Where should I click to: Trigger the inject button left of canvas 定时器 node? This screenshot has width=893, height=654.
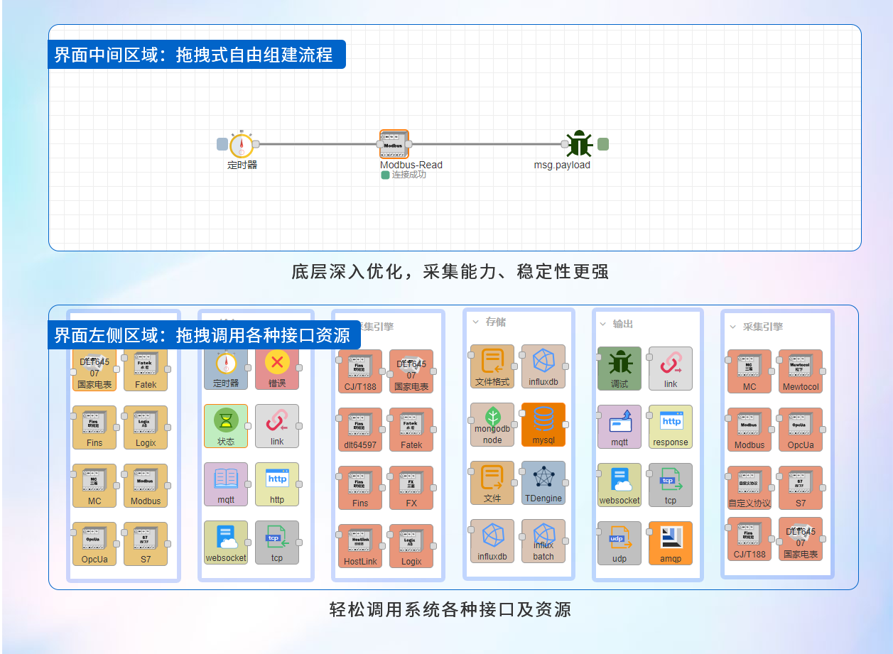(x=222, y=144)
